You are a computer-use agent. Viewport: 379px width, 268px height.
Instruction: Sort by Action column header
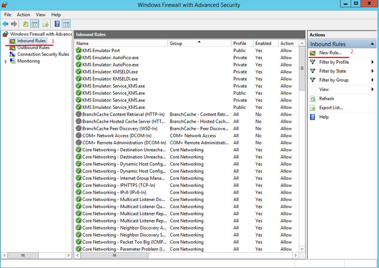[288, 44]
